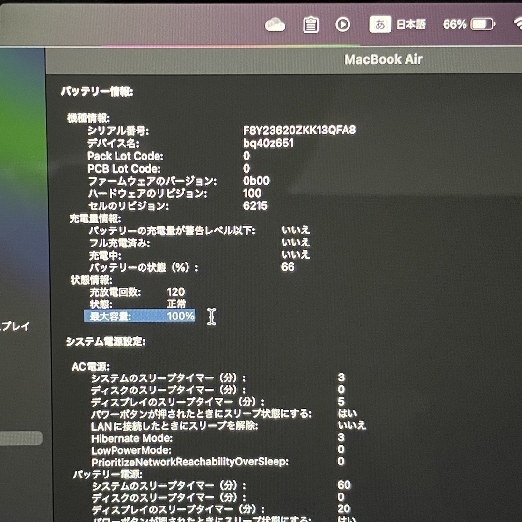The image size is (522, 522).
Task: Click the PCB Lot Code label
Action: pyautogui.click(x=124, y=169)
